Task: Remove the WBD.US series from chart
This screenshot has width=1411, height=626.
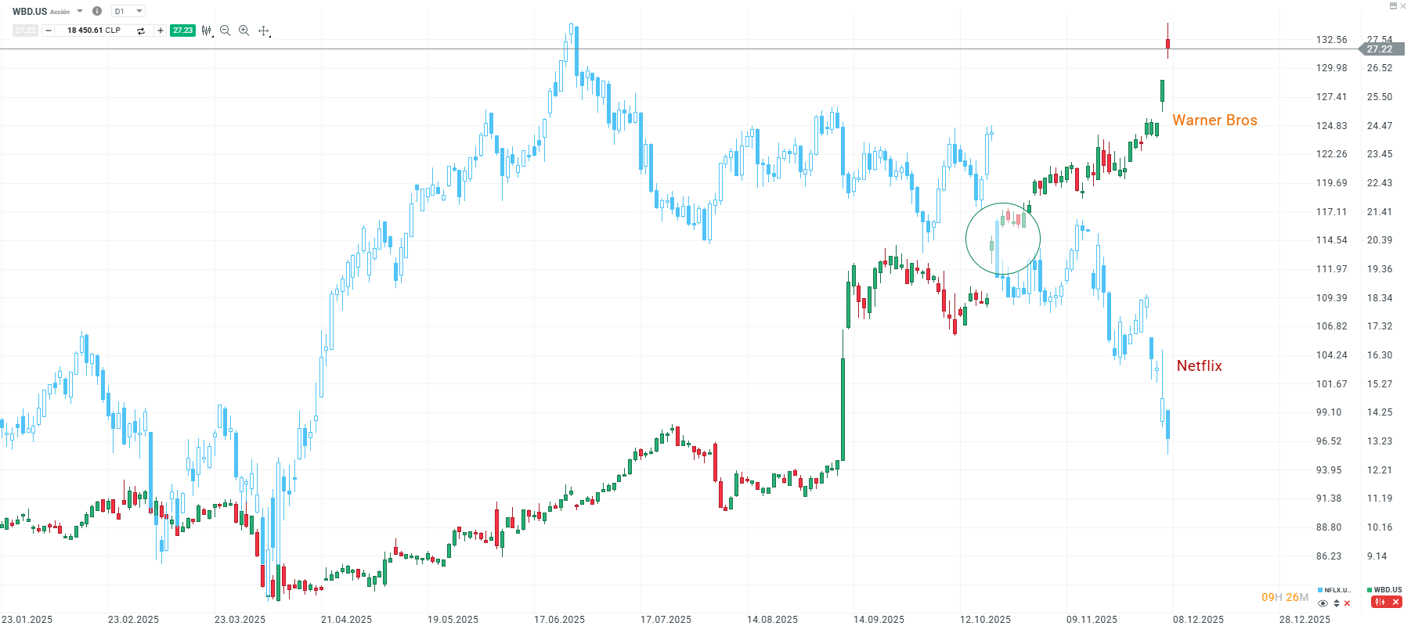Action: tap(1395, 602)
